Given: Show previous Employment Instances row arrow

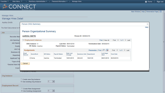Looking at the screenshot, I should (118, 40).
